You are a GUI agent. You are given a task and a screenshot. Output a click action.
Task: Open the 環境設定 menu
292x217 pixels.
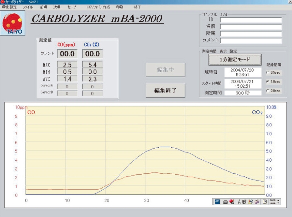[x=9, y=7]
